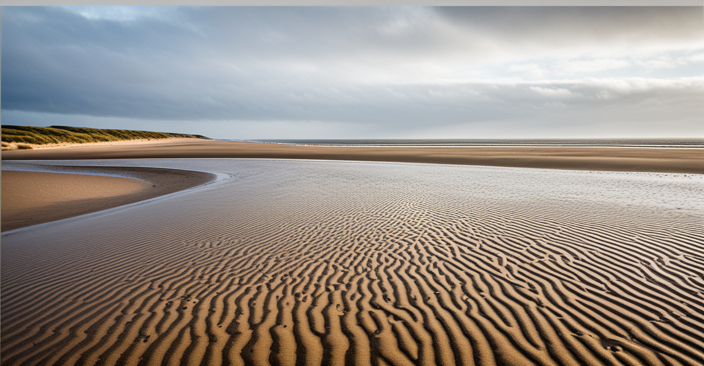Click the gray bar above the photo
The width and height of the screenshot is (704, 366).
coord(352,3)
